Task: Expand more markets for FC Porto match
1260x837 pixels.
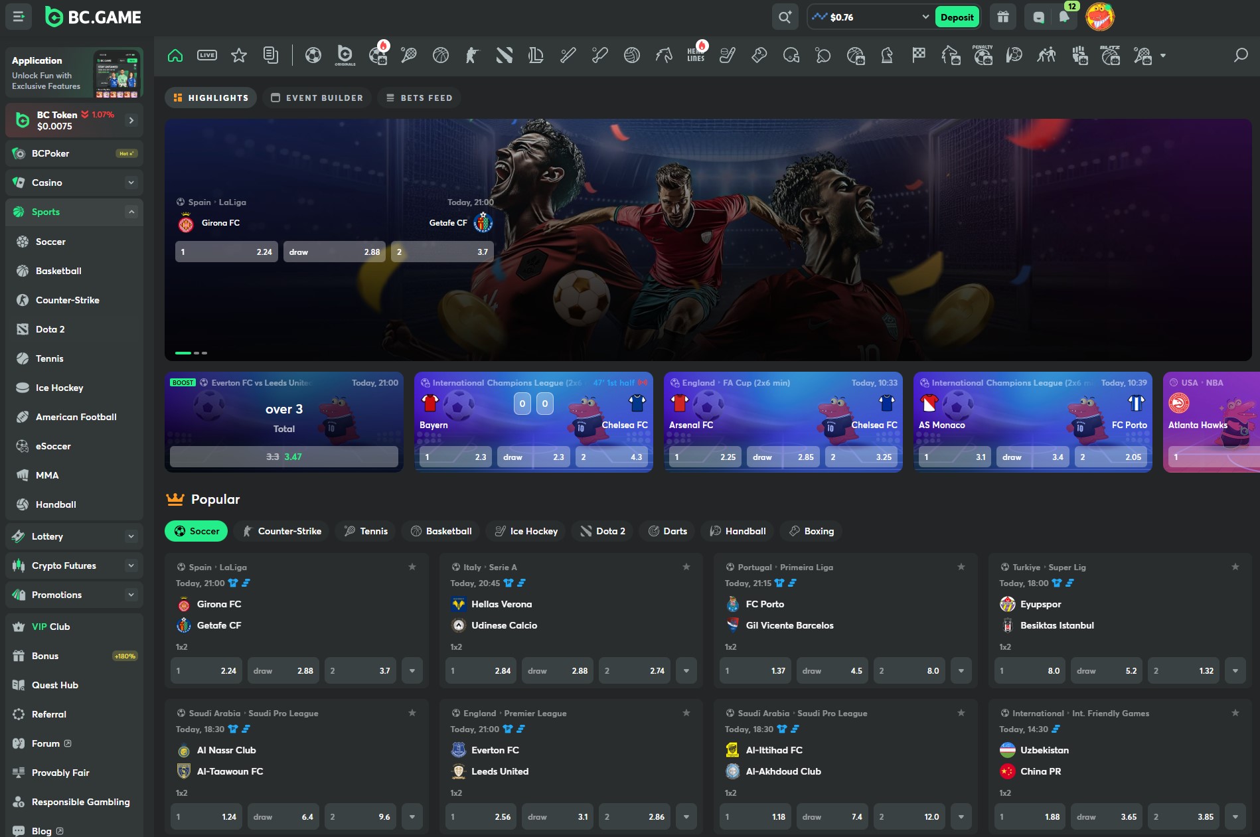Action: [961, 671]
